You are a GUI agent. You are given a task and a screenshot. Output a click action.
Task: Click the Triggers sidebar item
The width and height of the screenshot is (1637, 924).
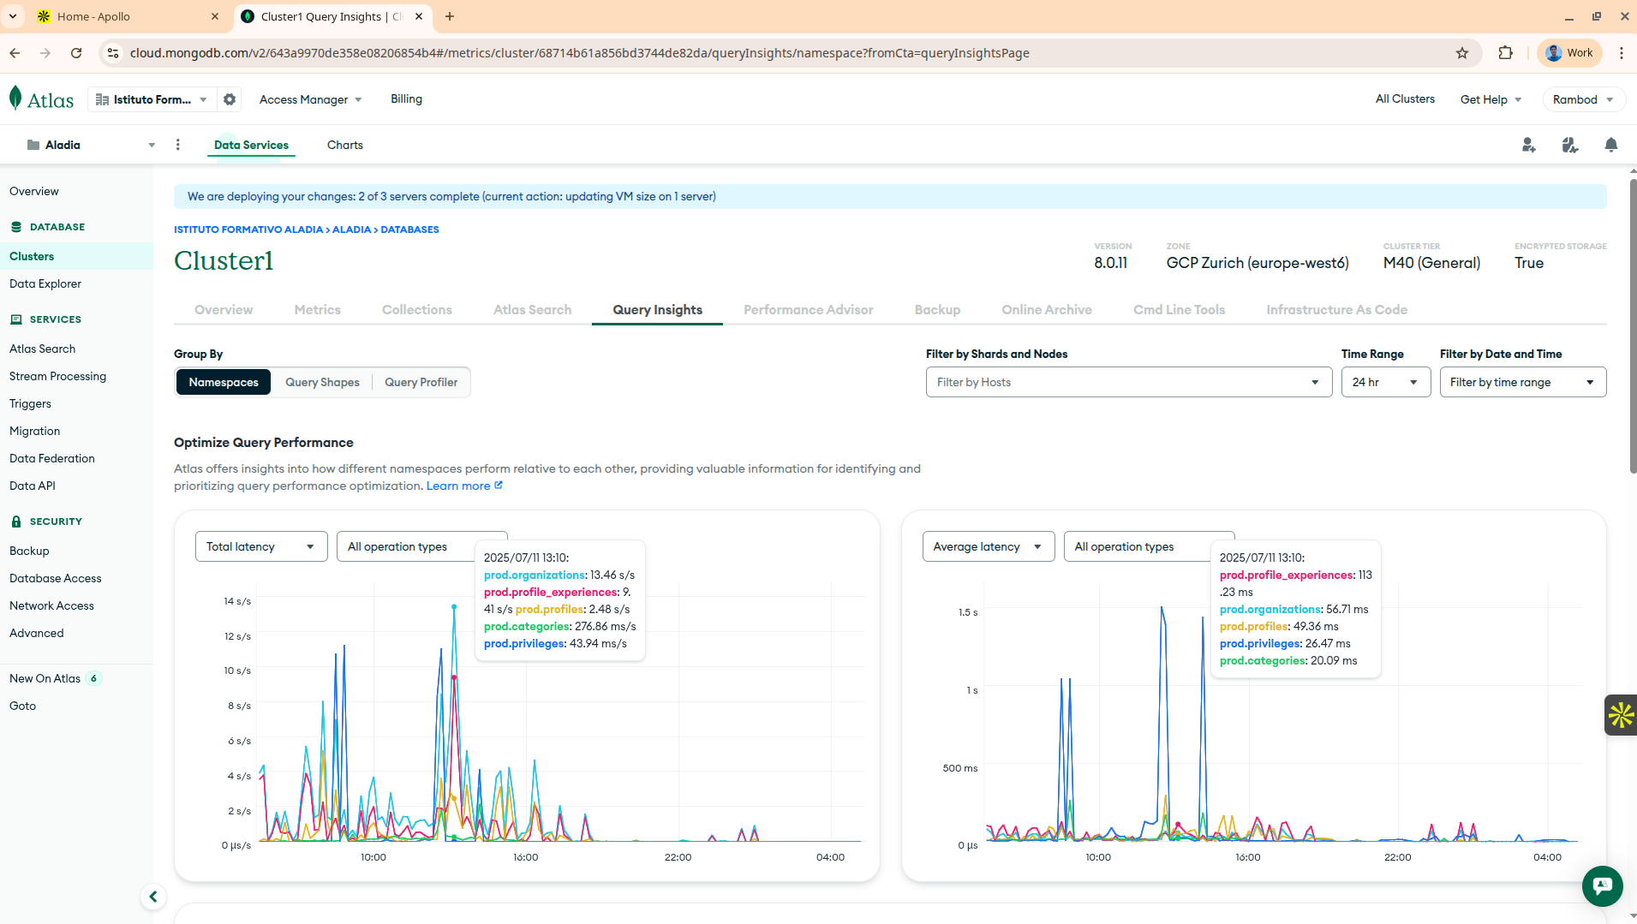(30, 403)
